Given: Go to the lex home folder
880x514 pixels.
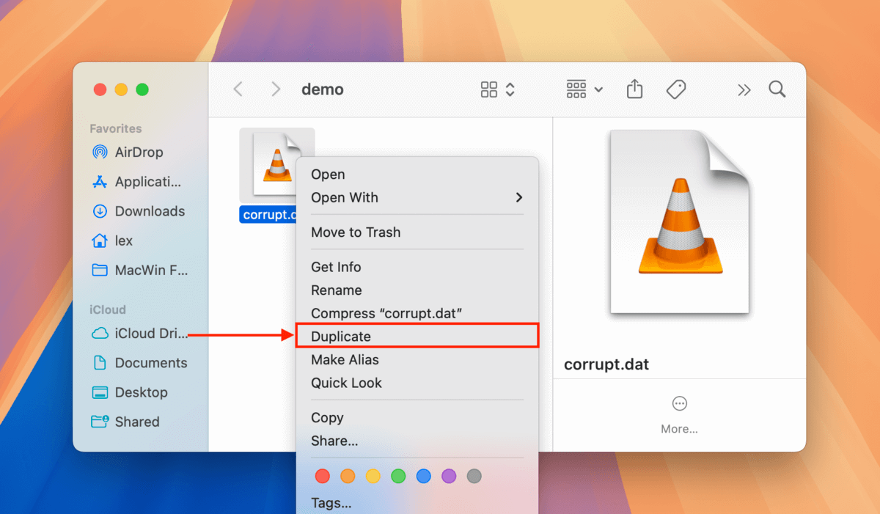Looking at the screenshot, I should (x=112, y=241).
